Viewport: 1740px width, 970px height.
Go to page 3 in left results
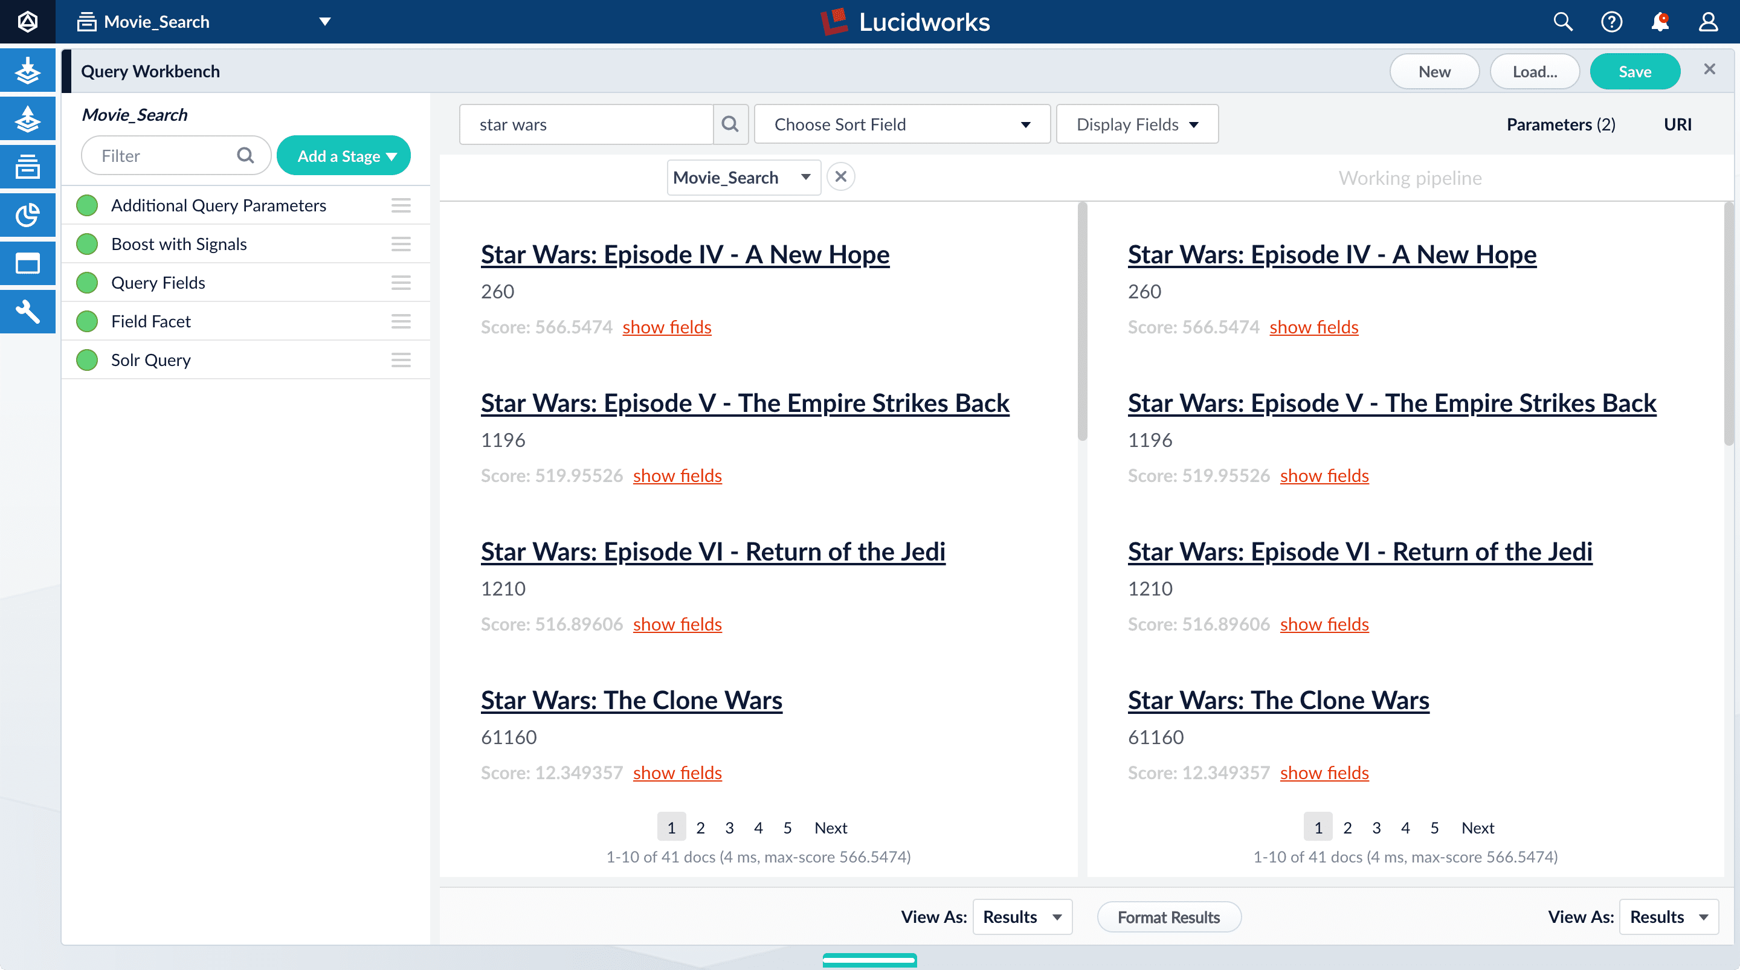pyautogui.click(x=729, y=827)
